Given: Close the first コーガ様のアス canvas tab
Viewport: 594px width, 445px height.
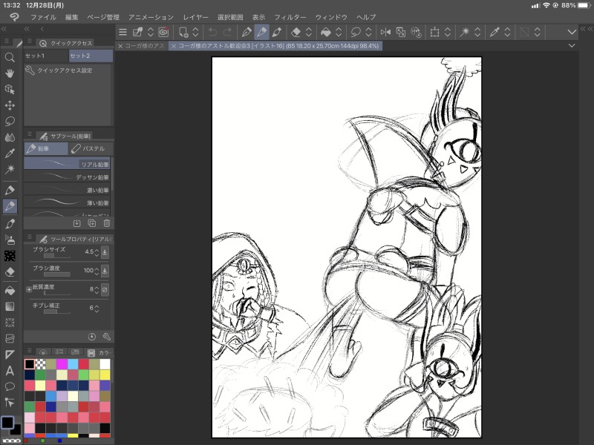Looking at the screenshot, I should 120,46.
